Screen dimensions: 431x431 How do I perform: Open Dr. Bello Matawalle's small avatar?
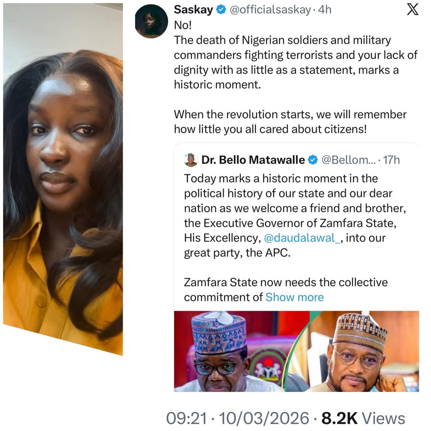pyautogui.click(x=191, y=160)
